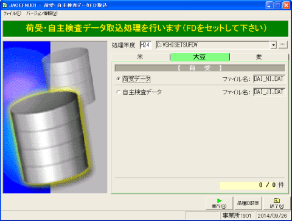The image size is (292, 221).
Task: Select the 荷受データ radio button
Action: pos(119,79)
